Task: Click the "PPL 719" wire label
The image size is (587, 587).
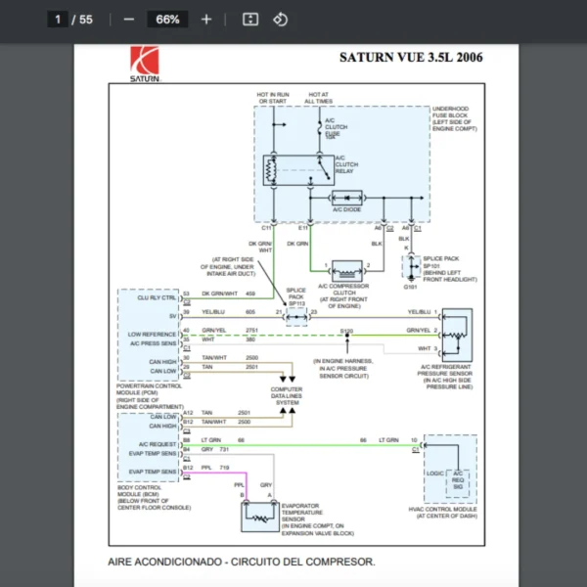Action: coord(215,468)
